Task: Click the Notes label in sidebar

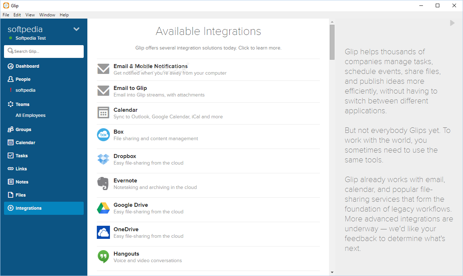Action: tap(22, 182)
